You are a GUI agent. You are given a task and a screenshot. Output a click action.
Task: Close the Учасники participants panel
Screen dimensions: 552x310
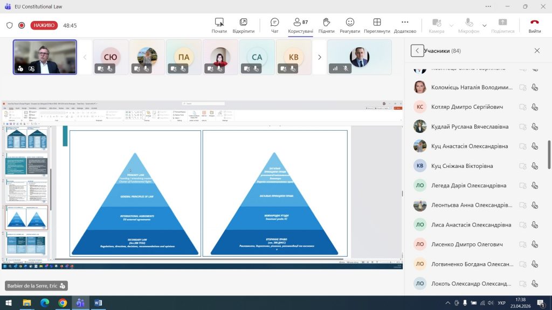(537, 51)
